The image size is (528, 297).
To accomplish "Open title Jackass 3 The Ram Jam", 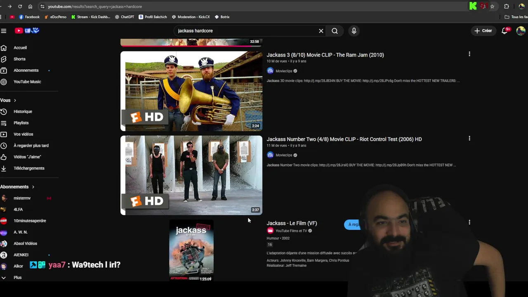I will click(x=325, y=55).
